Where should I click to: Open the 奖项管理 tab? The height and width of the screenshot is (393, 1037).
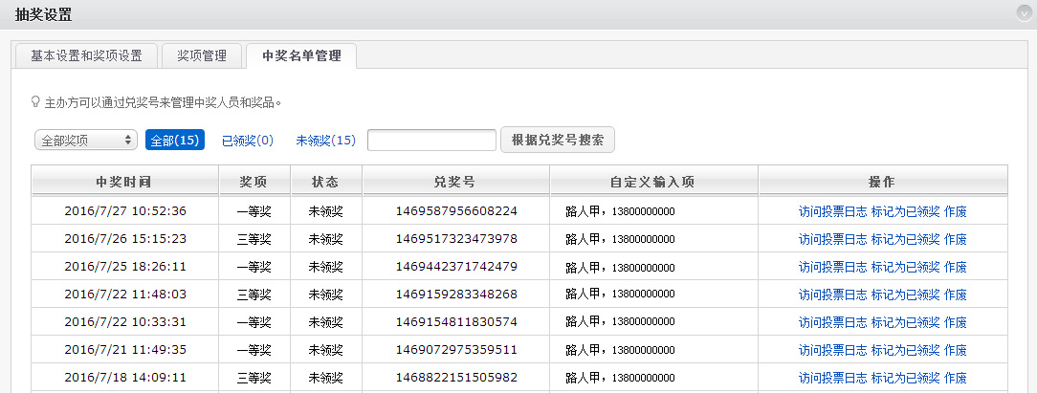click(202, 55)
